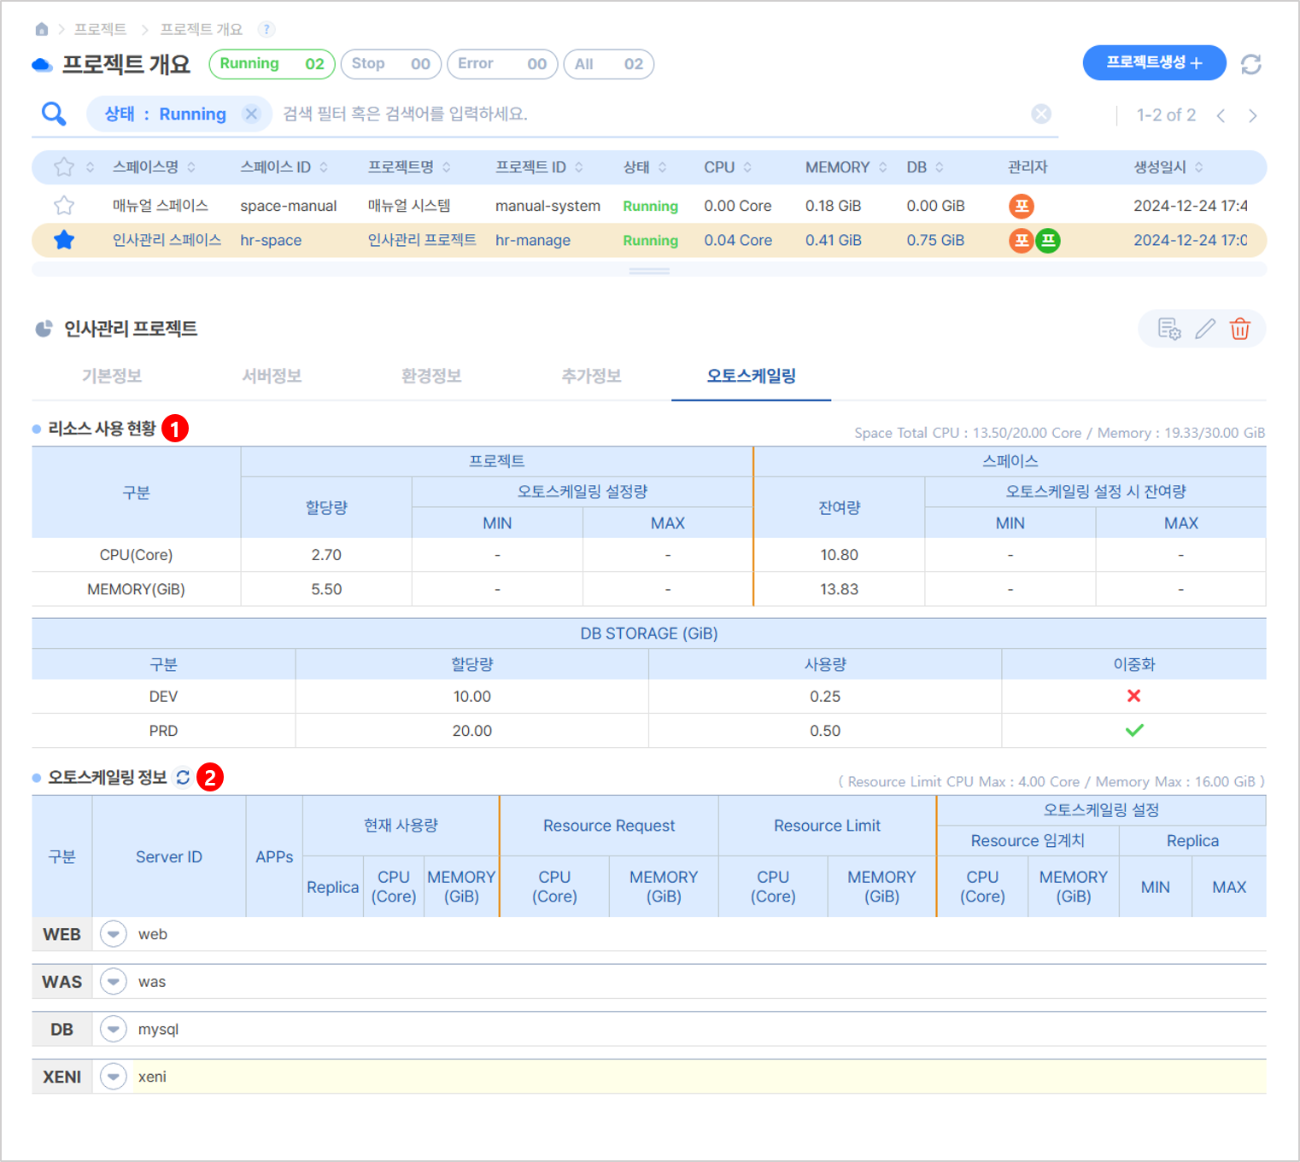Open project settings list icon

1169,329
